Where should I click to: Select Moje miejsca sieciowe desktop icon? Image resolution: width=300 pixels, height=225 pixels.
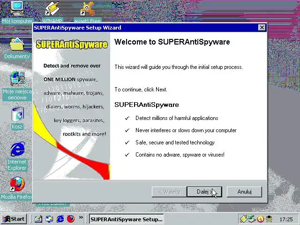[17, 86]
